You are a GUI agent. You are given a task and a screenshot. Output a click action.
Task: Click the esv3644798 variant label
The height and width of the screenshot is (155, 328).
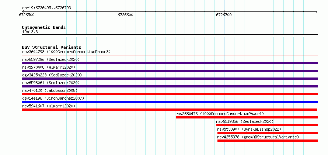tap(66, 52)
